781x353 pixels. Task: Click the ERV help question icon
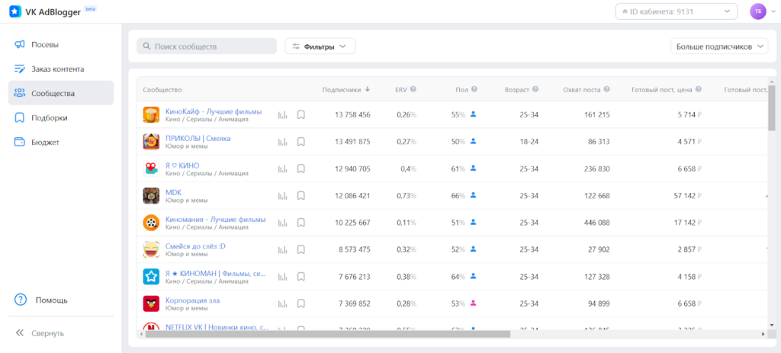(x=413, y=89)
